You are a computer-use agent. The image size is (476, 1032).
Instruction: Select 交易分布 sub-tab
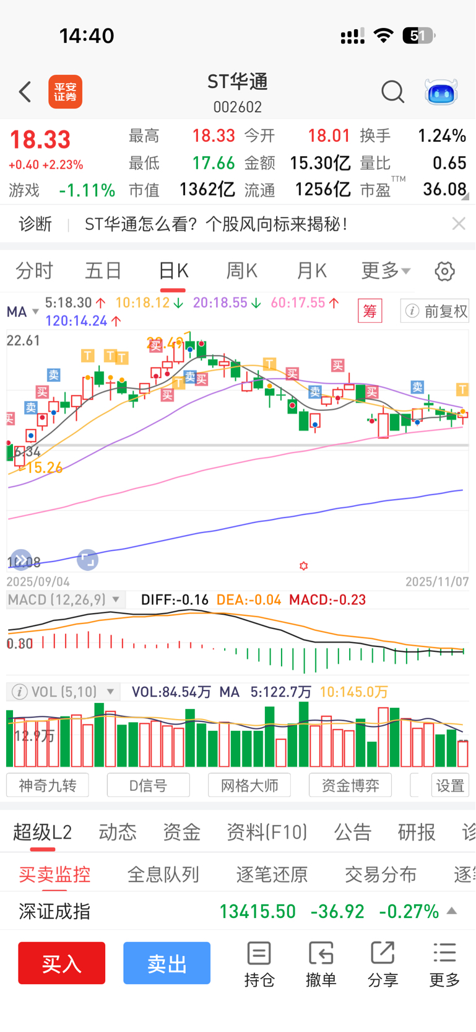coord(381,874)
